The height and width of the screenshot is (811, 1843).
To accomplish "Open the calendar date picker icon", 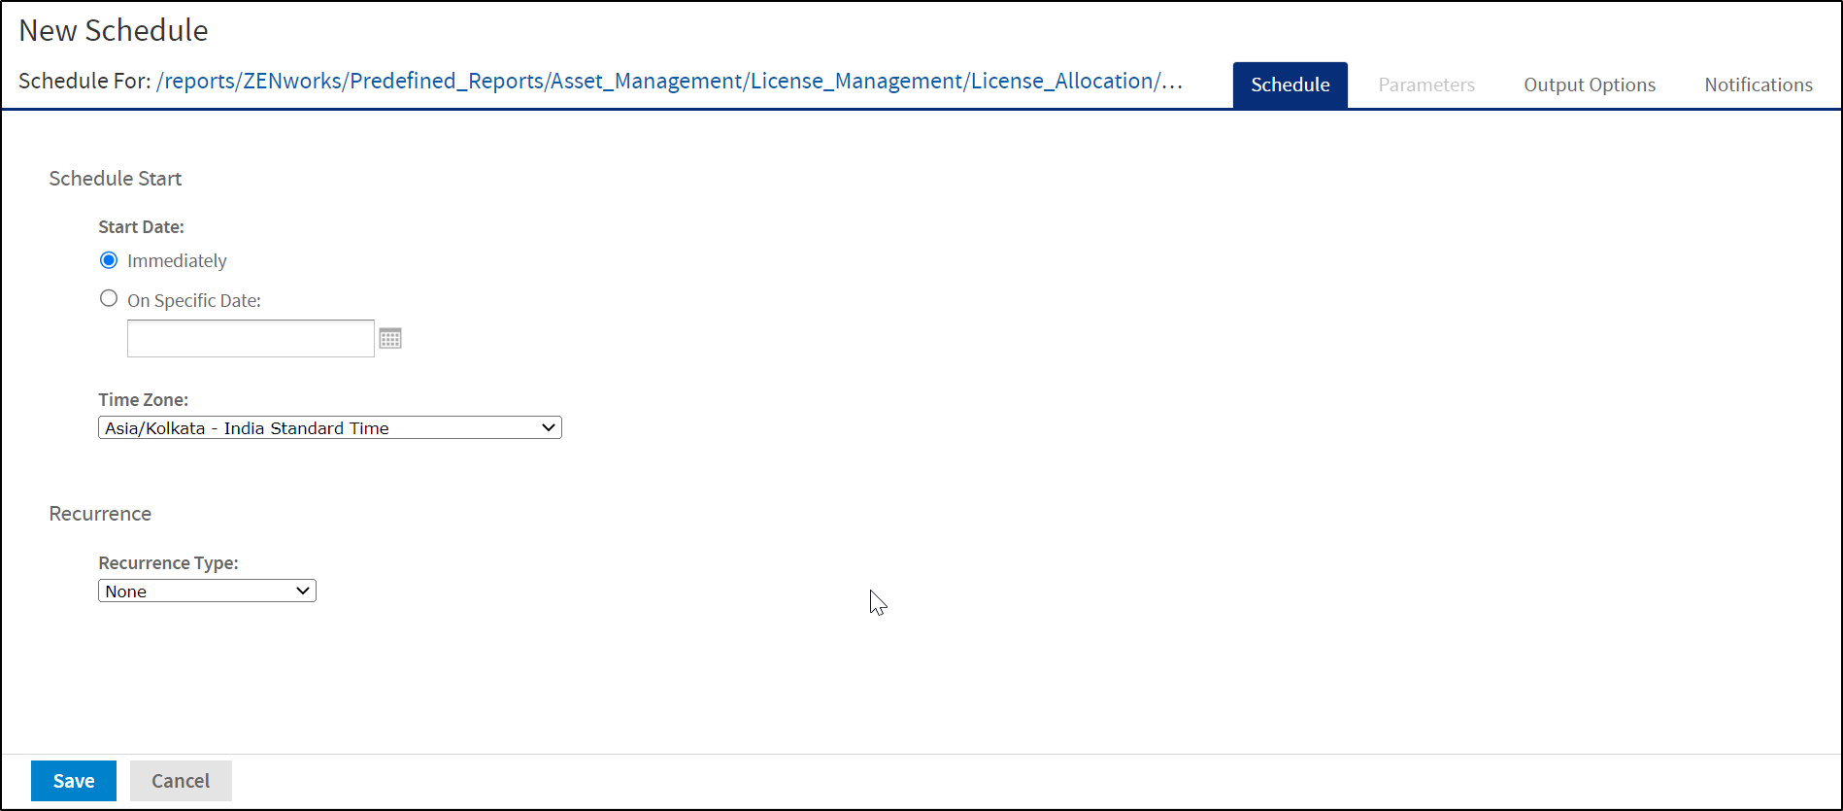I will pyautogui.click(x=390, y=339).
